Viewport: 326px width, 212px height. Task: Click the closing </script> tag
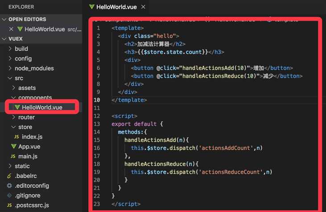126,204
